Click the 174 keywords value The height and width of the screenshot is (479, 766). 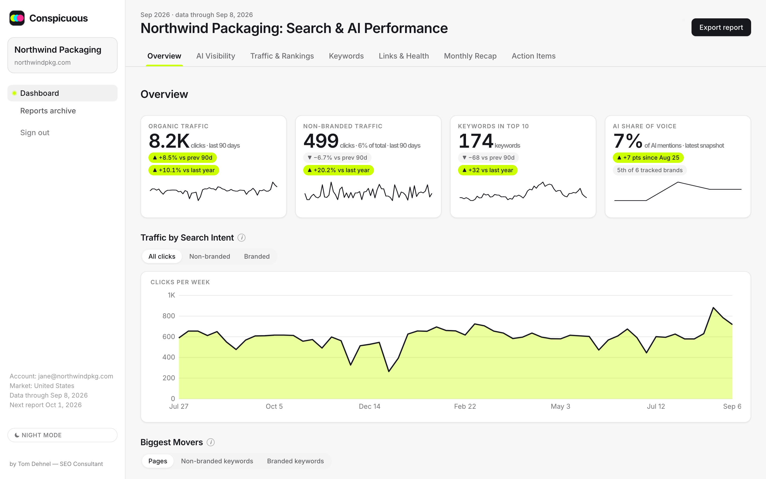click(x=476, y=141)
